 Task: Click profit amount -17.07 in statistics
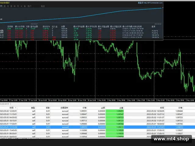[33, 29]
